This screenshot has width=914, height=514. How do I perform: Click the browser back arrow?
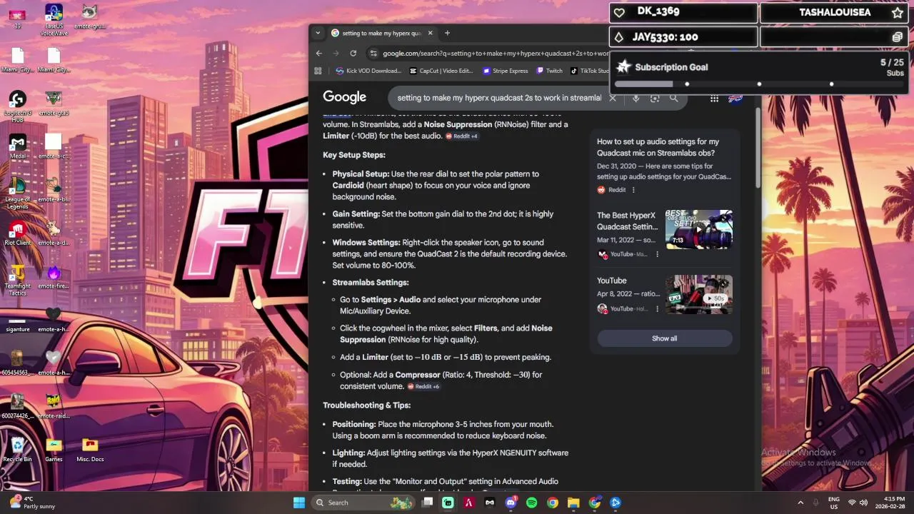click(x=319, y=53)
